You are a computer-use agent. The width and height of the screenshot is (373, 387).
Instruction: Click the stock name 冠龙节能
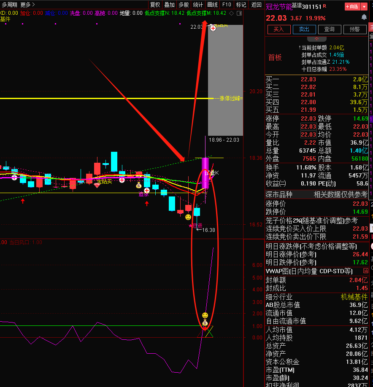[x=279, y=7]
